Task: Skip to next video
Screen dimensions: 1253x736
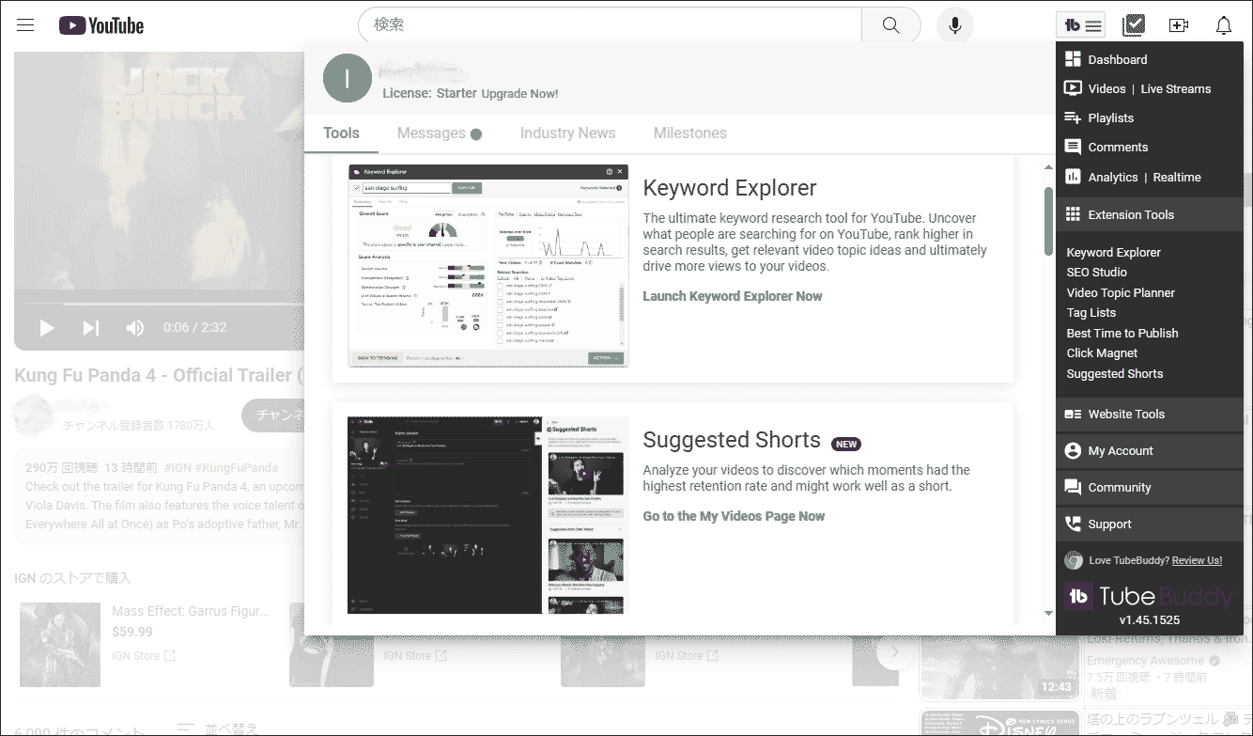Action: tap(91, 327)
